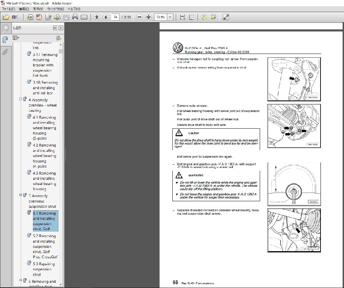Image resolution: width=344 pixels, height=288 pixels.
Task: Select highlighted bookmark 5.1 suspension strut, Golf
Action: click(x=45, y=221)
